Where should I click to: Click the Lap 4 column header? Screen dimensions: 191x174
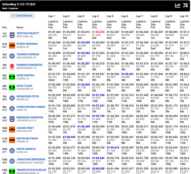[95, 16]
